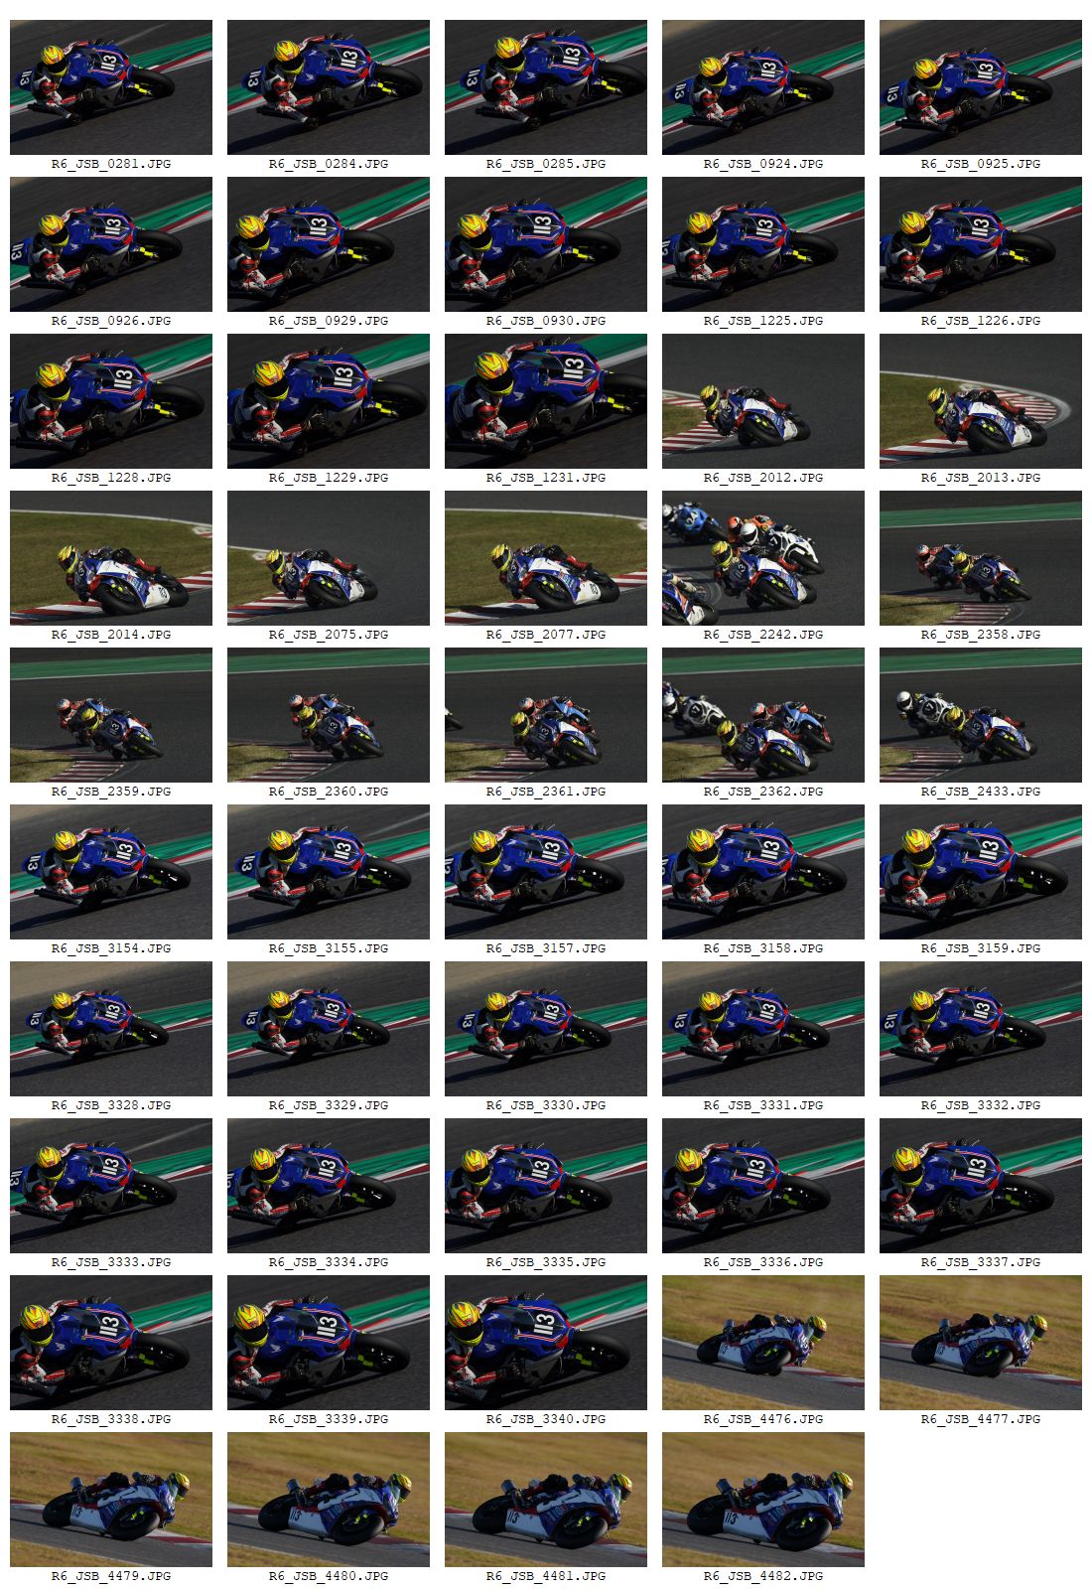The width and height of the screenshot is (1092, 1589).
Task: Open thumbnail R6_JSB_0281.JPG
Action: (111, 87)
